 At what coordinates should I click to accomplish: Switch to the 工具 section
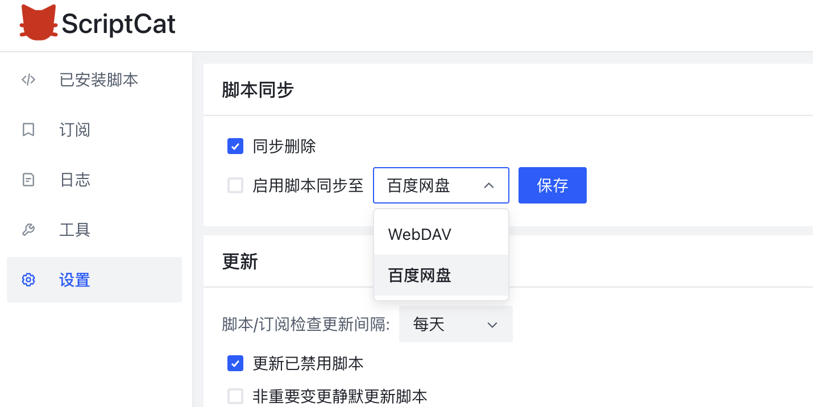[74, 230]
